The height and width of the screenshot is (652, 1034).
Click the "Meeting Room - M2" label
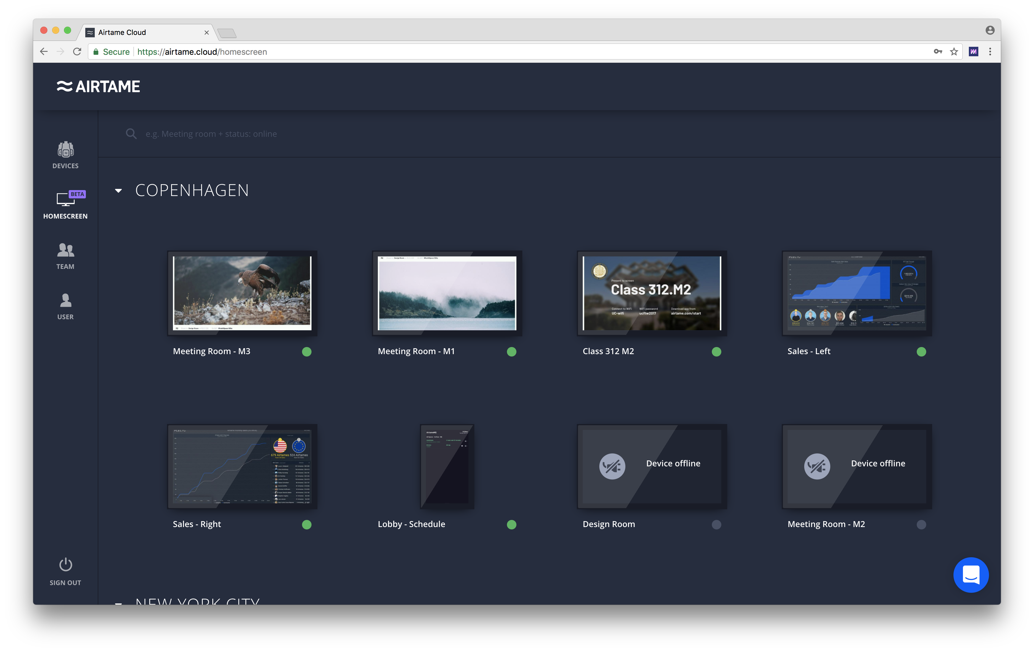(x=826, y=524)
